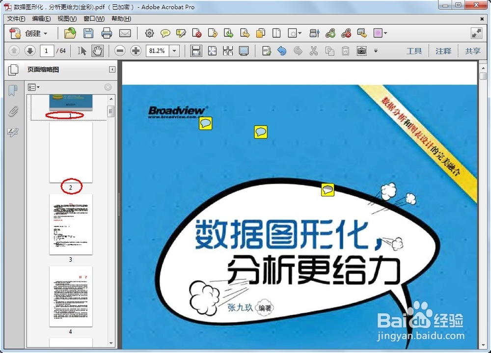This screenshot has width=491, height=353.
Task: Click the delete page icon with red X
Action: click(x=197, y=33)
